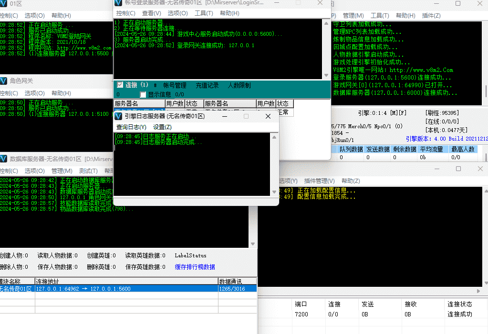The width and height of the screenshot is (488, 334).
Task: Open 工具(T) menu in engine window
Action: click(x=380, y=16)
